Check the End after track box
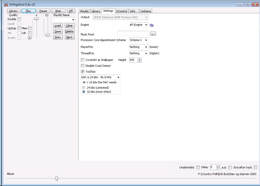 [x=255, y=167]
